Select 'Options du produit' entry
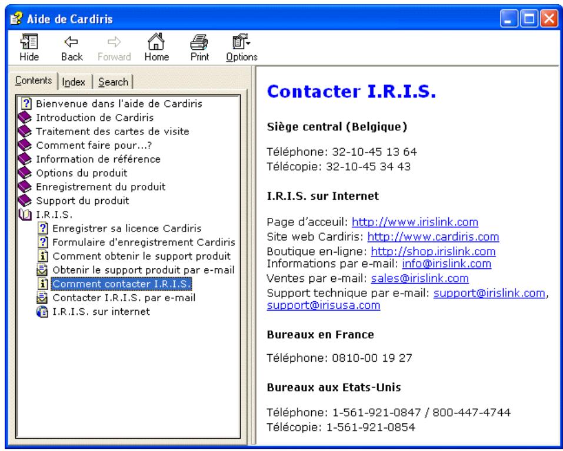This screenshot has height=451, width=563. pyautogui.click(x=82, y=173)
